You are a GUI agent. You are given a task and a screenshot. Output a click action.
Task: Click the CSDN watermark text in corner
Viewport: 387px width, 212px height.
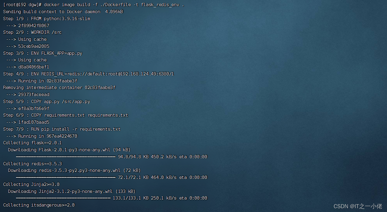(x=358, y=206)
